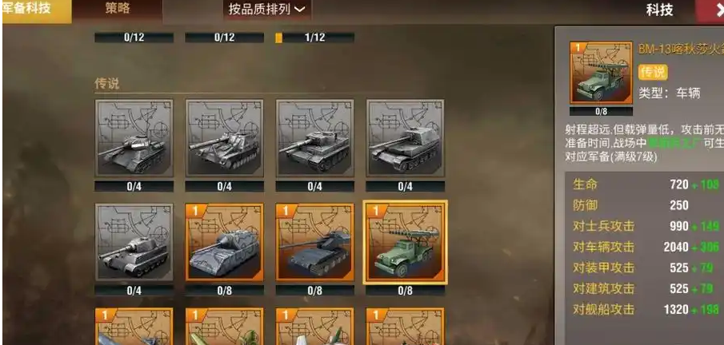
Task: Select the T-34 tank card in the first legend row
Action: coord(134,138)
